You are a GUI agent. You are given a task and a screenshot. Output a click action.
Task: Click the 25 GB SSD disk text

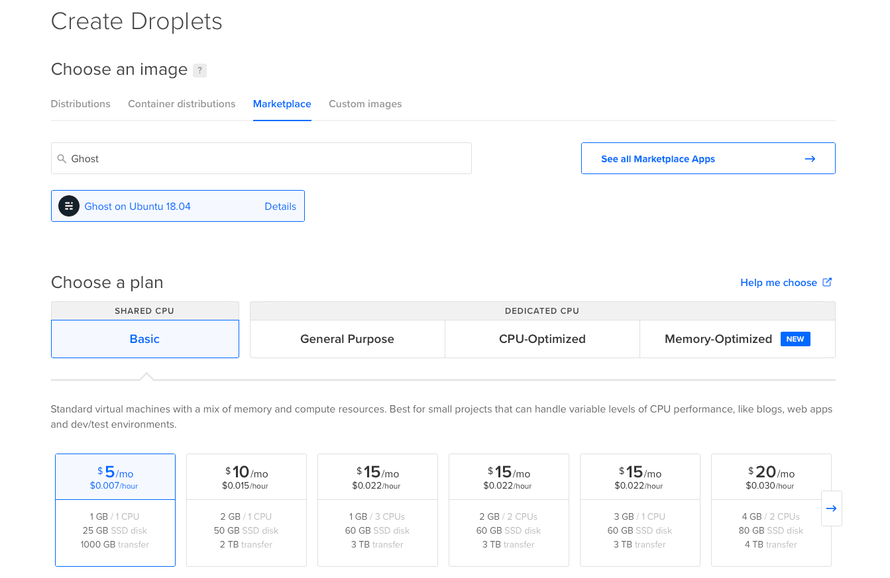click(115, 530)
